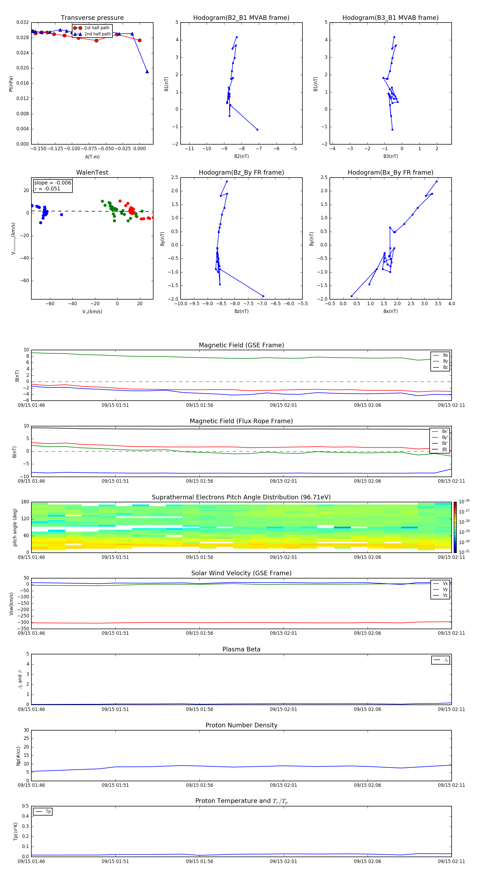The height and width of the screenshot is (885, 483).
Task: Click 'Proton Temperature and Te/Tp' title
Action: point(241,801)
